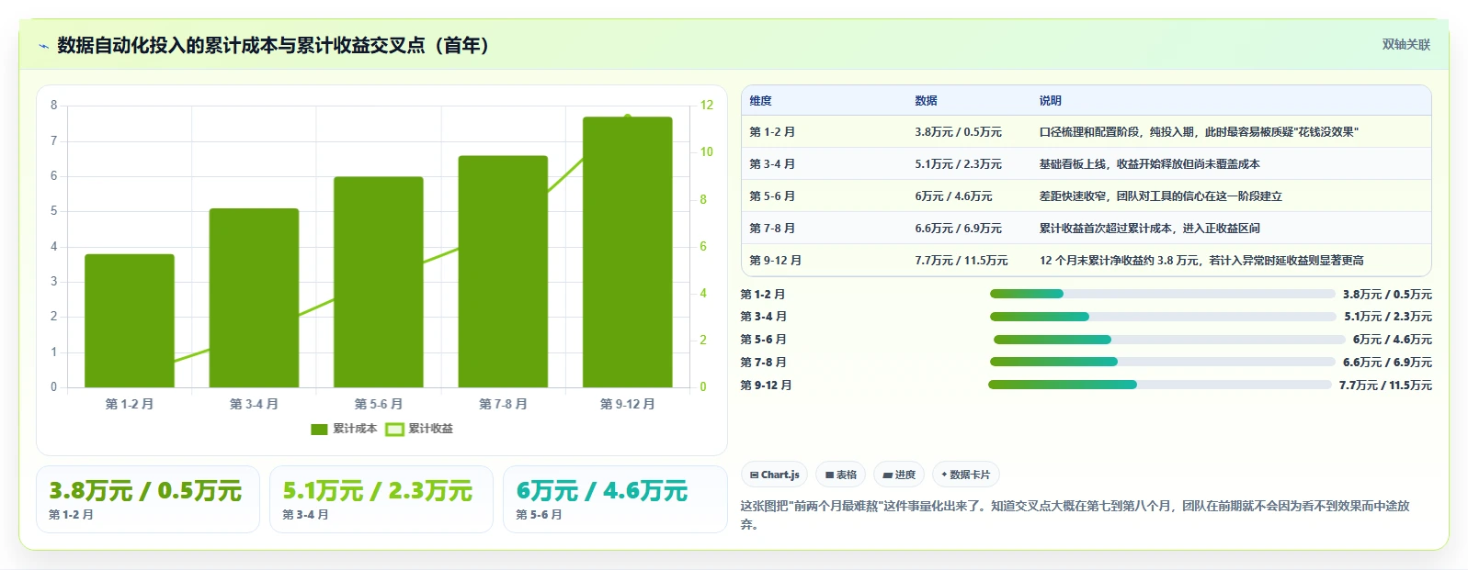Screen dimensions: 1468x570
Task: Toggle the 累计成本 legend entry
Action: pos(344,429)
